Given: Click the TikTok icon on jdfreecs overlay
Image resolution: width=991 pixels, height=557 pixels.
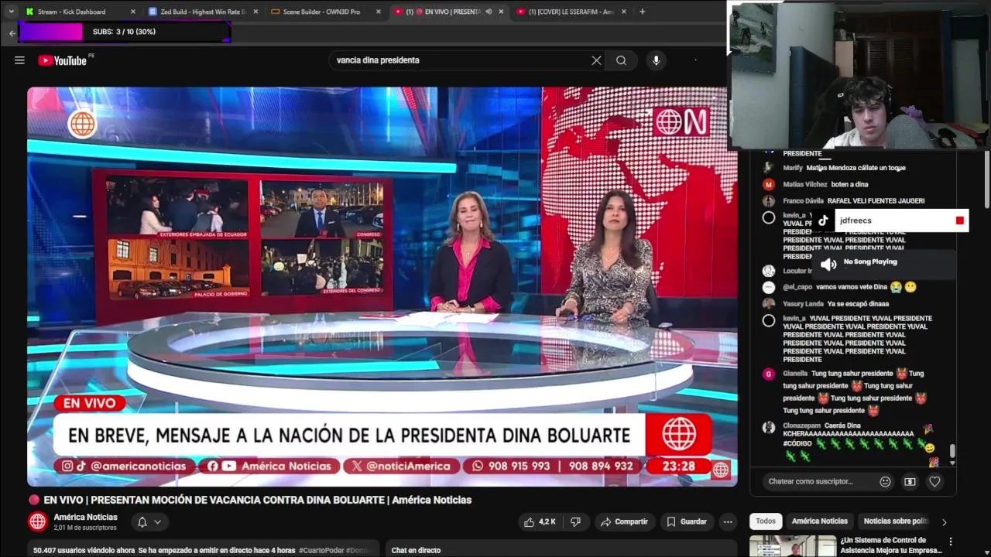Looking at the screenshot, I should point(823,220).
